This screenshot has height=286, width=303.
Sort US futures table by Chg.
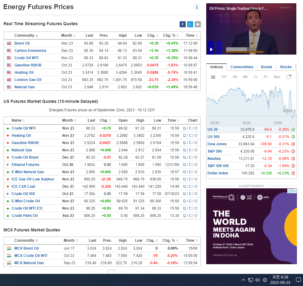click(x=105, y=120)
